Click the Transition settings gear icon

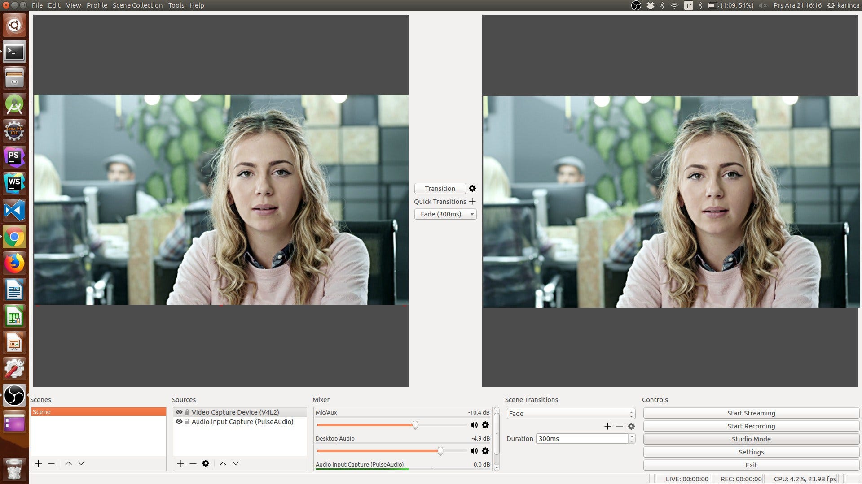tap(472, 189)
